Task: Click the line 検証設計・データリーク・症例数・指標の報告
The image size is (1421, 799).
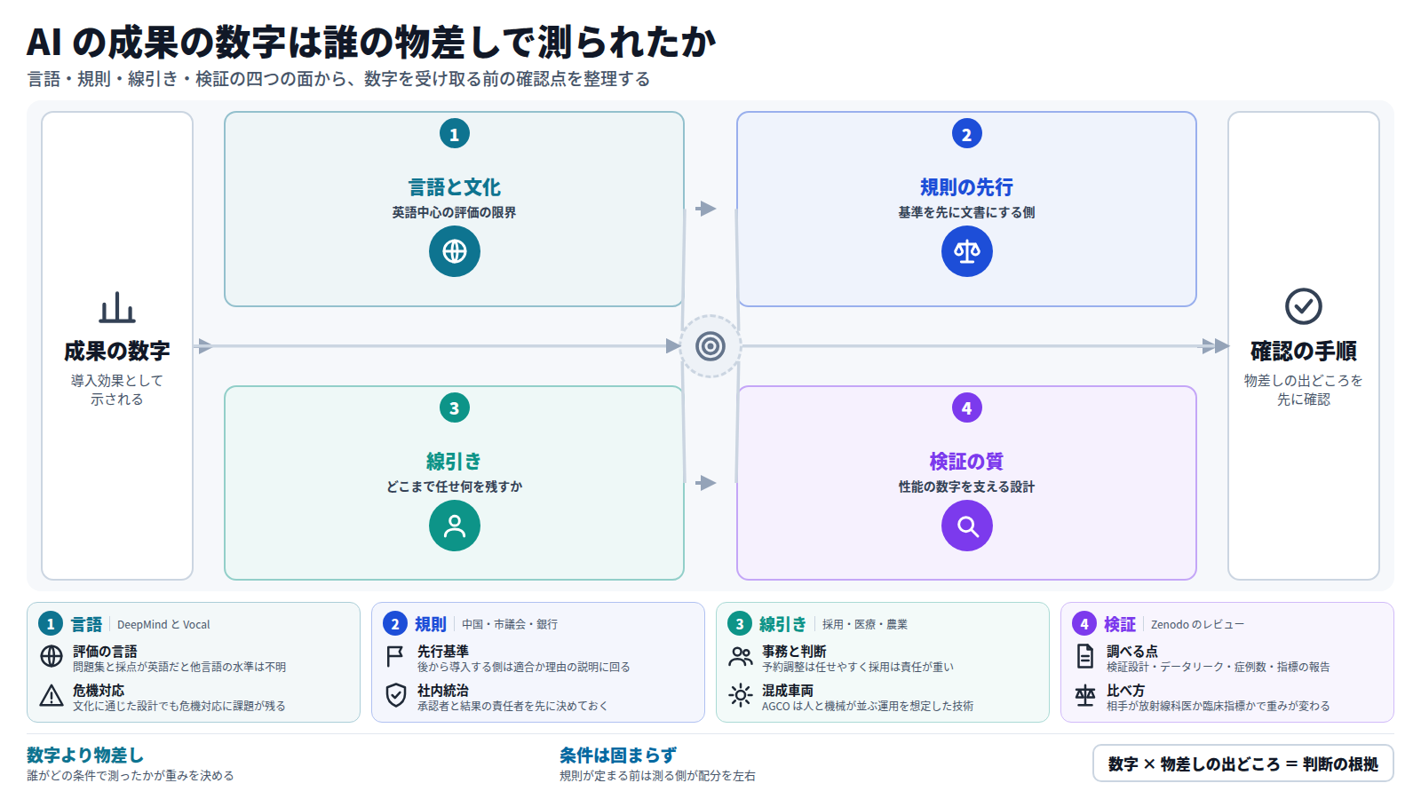Action: click(1219, 668)
